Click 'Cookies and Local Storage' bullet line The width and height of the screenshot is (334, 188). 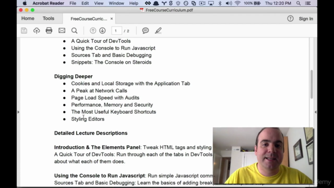click(x=130, y=84)
